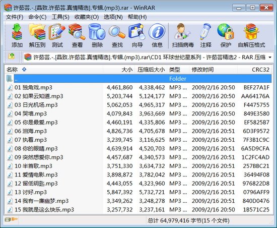Click the Delete (删除) trash icon
277x228 pixels.
point(97,35)
